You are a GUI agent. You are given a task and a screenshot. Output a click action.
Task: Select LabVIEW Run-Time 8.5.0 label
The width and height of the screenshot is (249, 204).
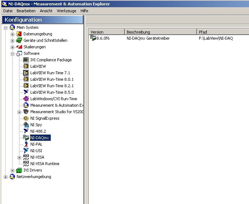[52, 92]
